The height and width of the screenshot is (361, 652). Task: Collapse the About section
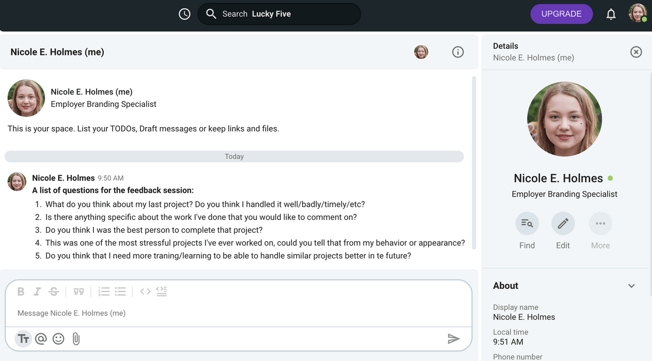631,286
